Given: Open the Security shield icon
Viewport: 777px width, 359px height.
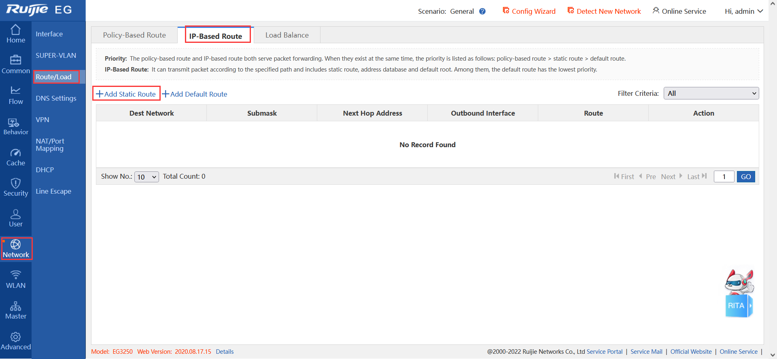Looking at the screenshot, I should [x=15, y=183].
